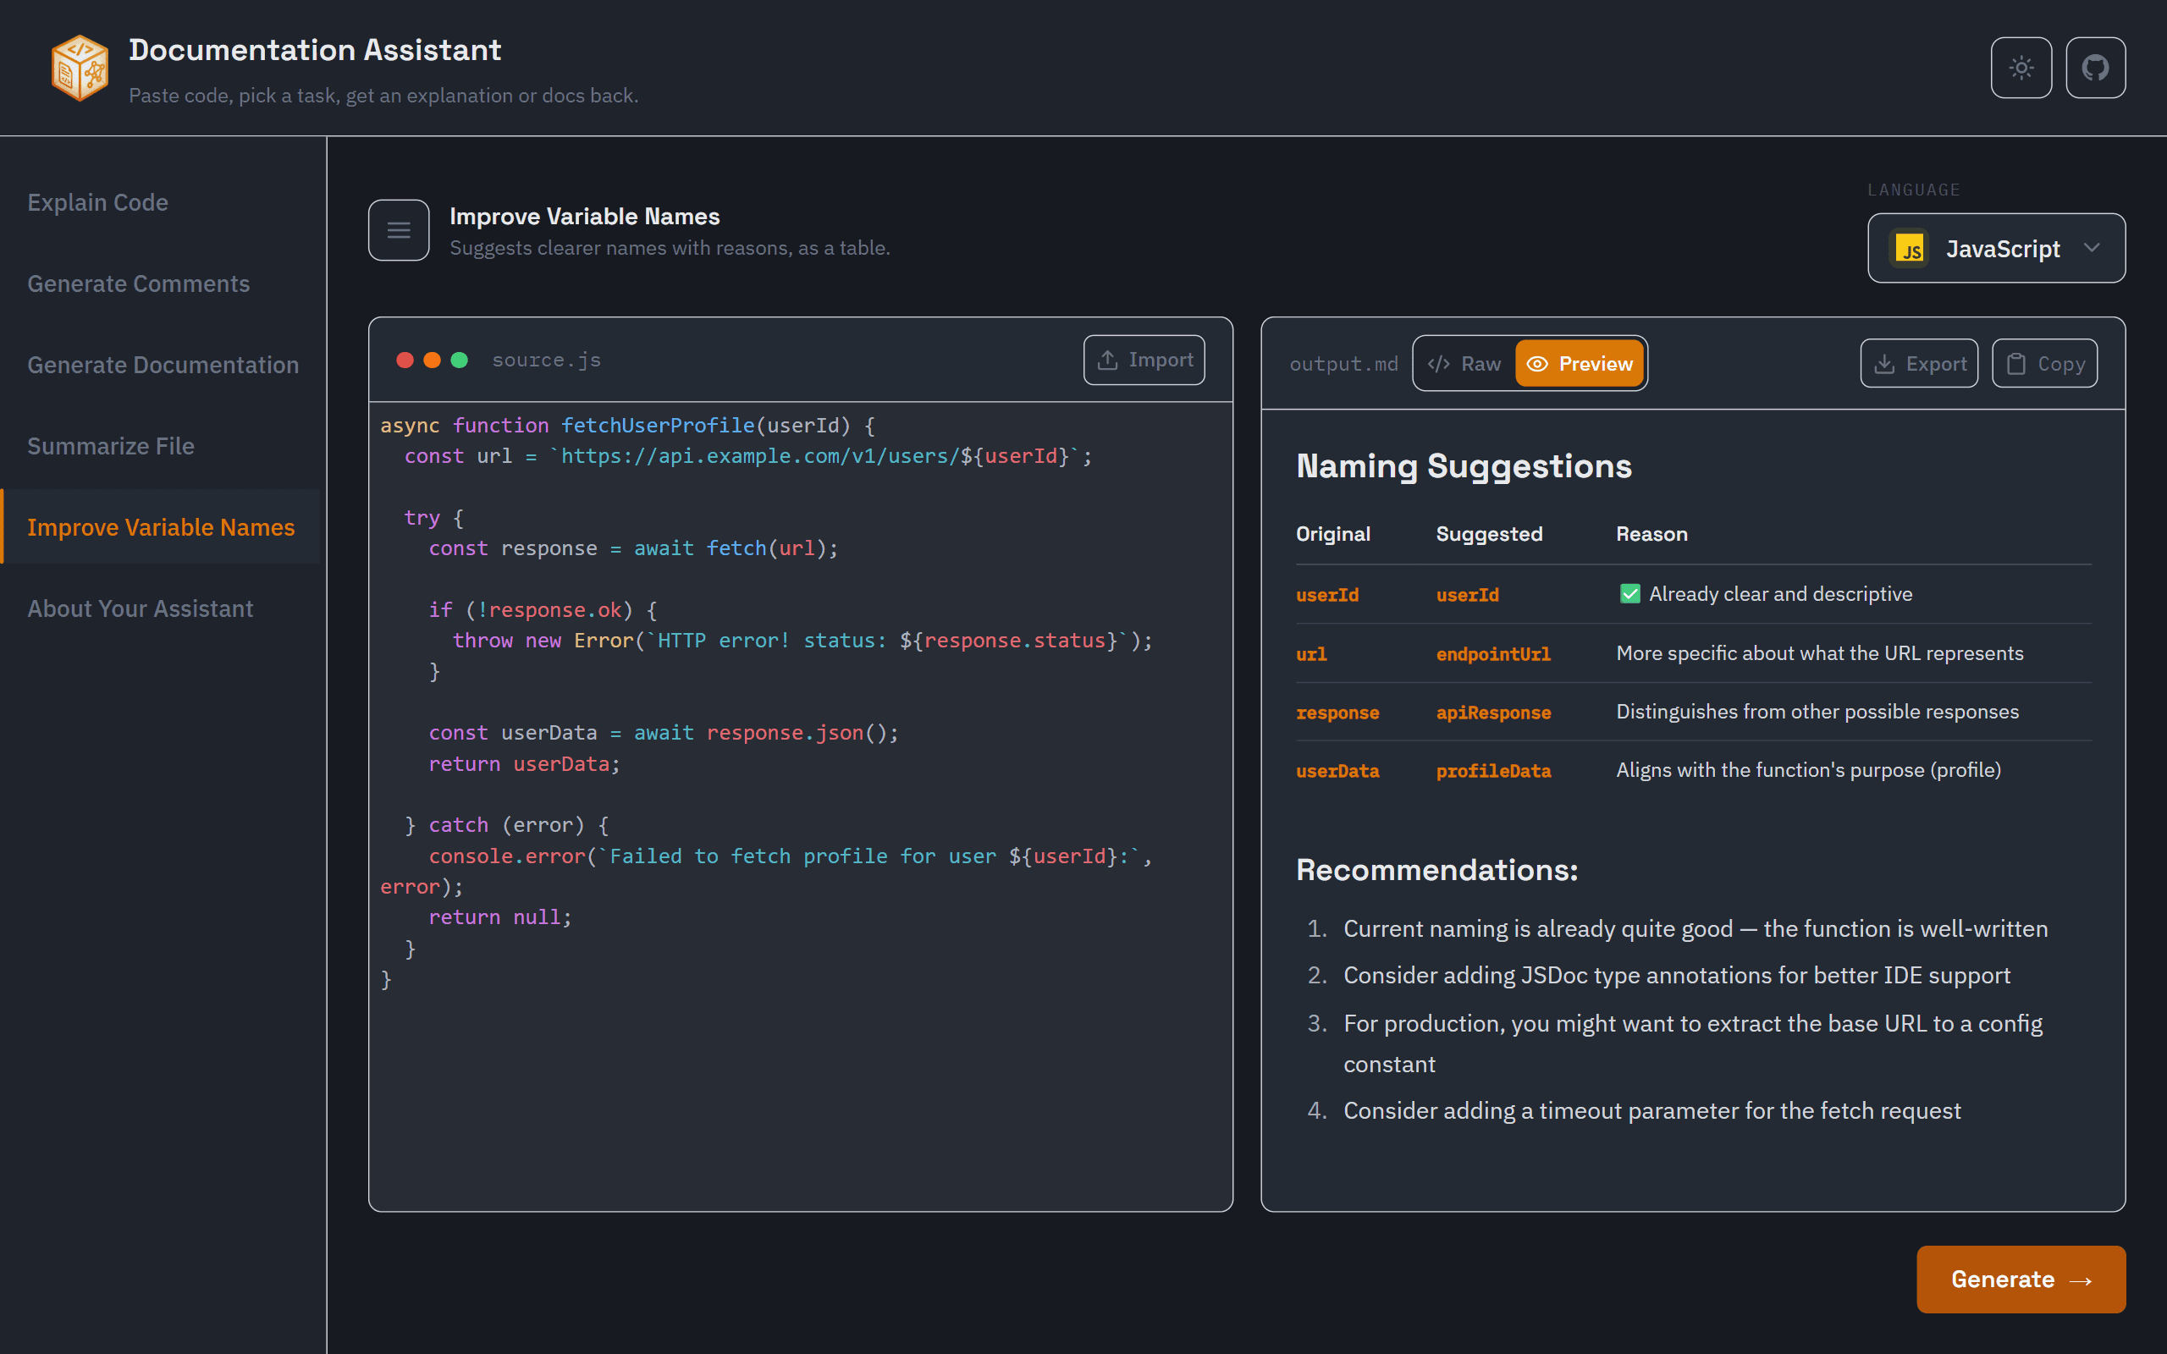This screenshot has height=1354, width=2167.
Task: Click the 'url' original variable cell
Action: coord(1311,653)
